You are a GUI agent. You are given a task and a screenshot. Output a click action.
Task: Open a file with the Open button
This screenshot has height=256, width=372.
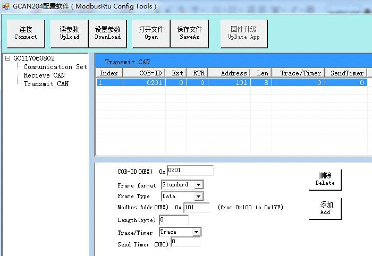[151, 33]
